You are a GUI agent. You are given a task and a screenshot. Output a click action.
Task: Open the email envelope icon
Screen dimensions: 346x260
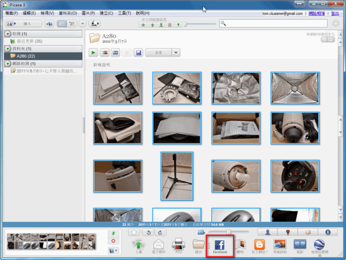(159, 244)
